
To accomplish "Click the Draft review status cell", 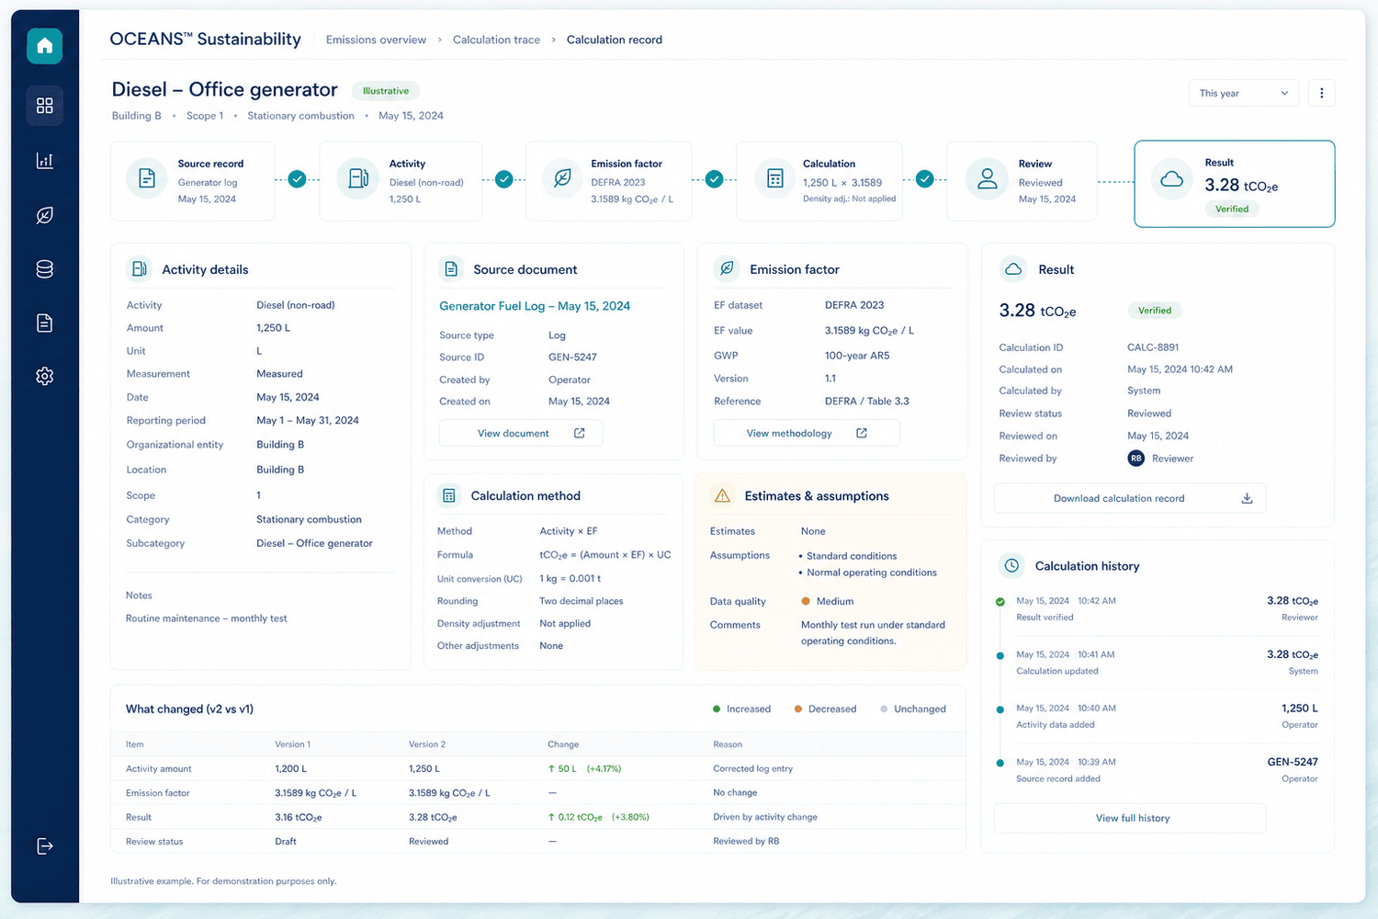I will [x=286, y=841].
